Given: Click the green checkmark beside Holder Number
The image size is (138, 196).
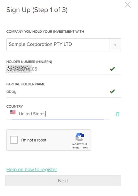Looking at the screenshot, I should 112,69.
